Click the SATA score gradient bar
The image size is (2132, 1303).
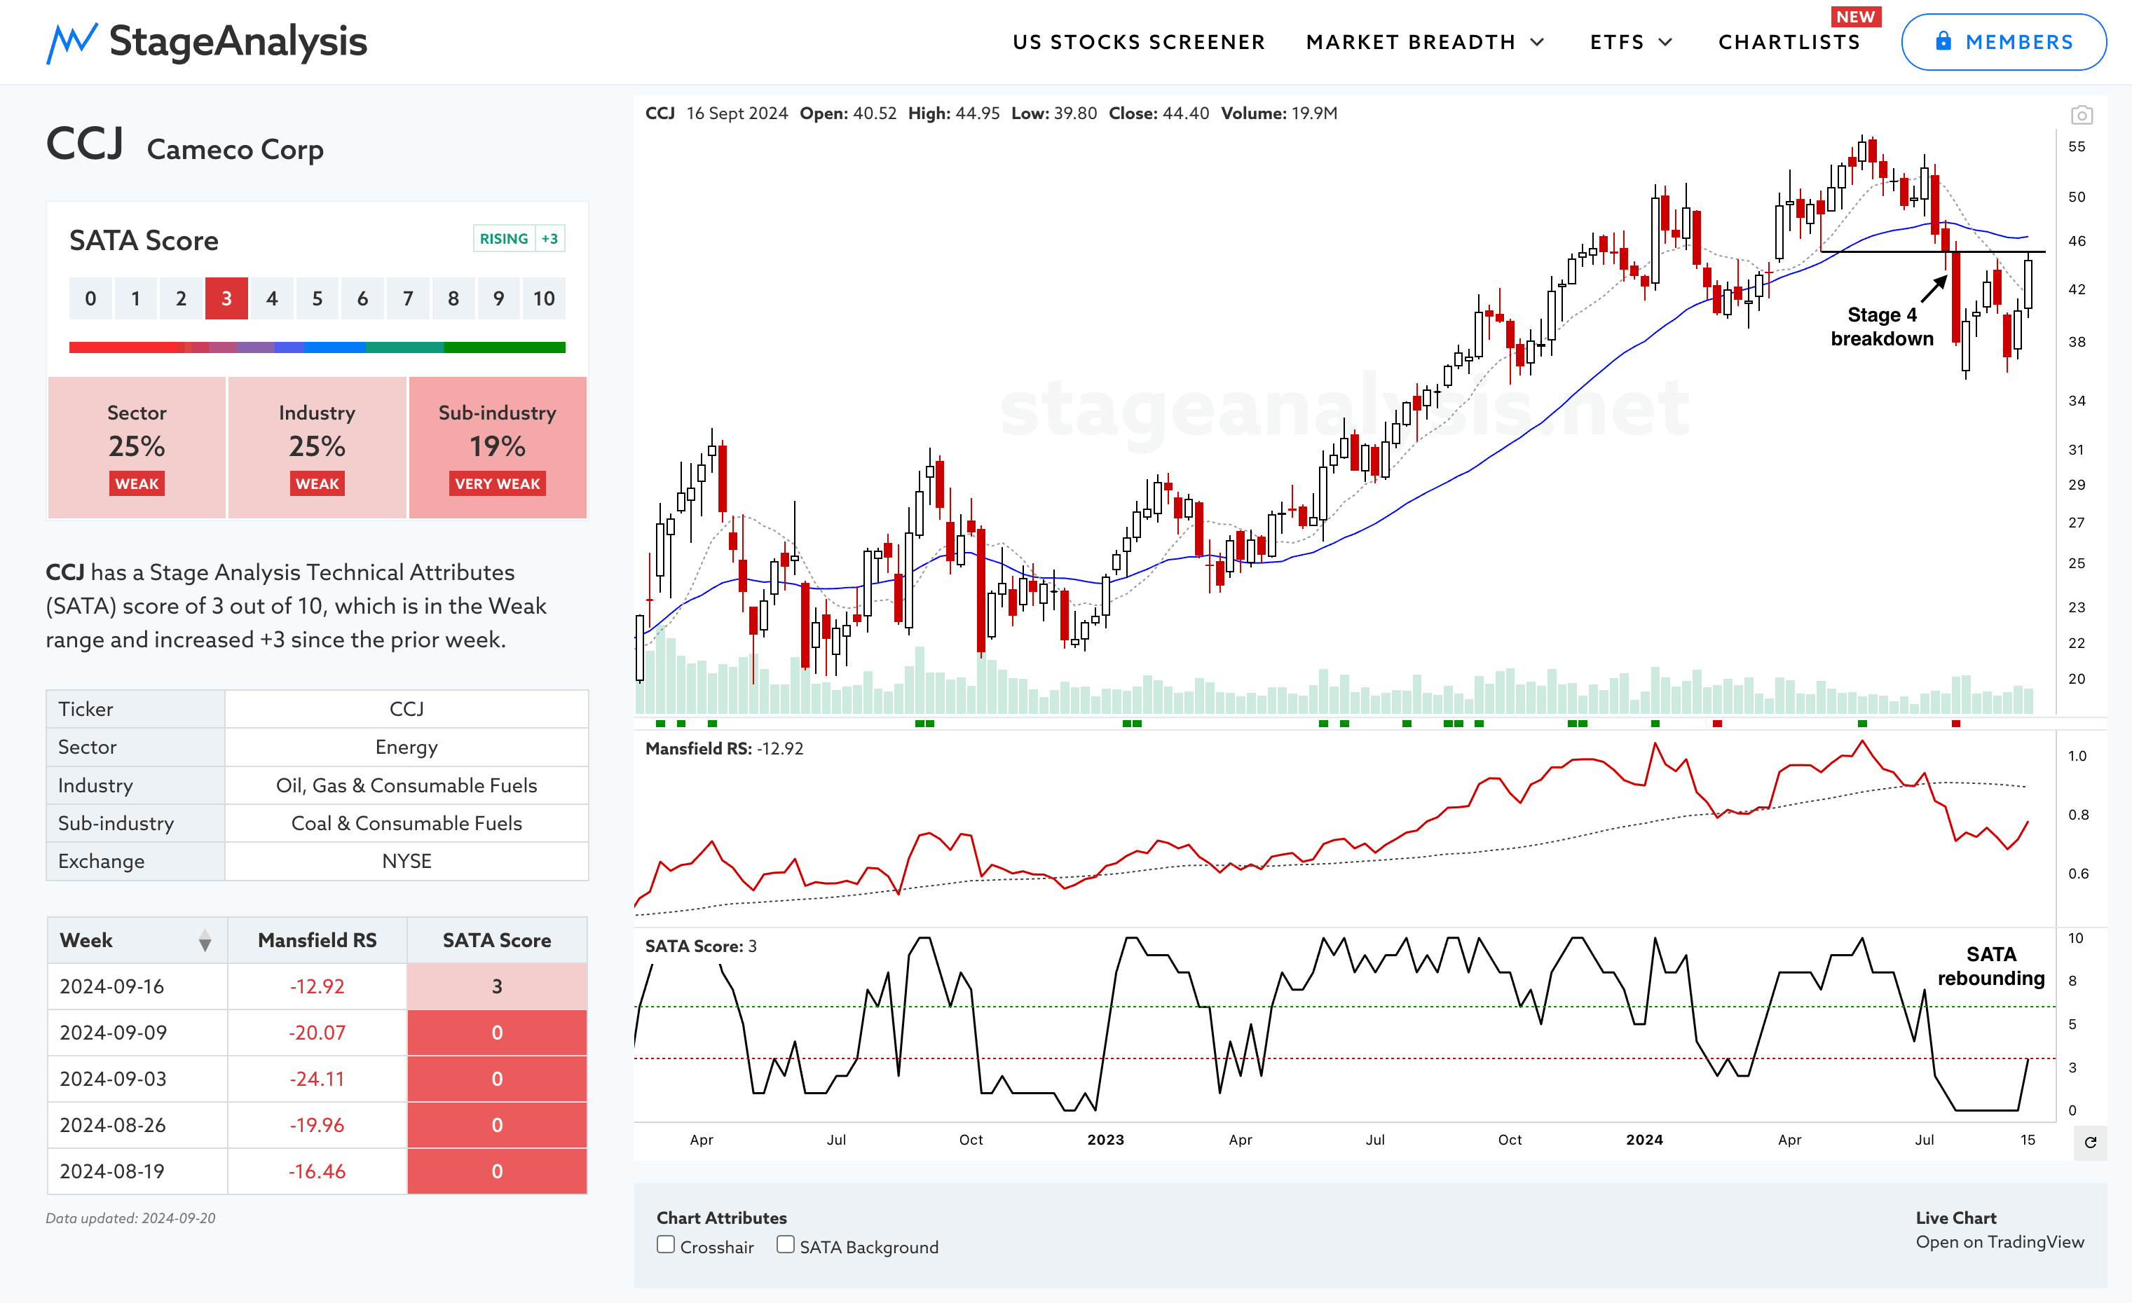317,347
